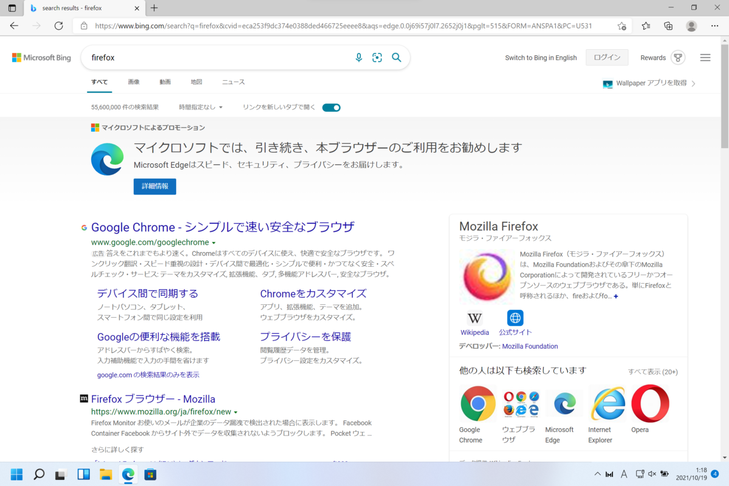Open the Mozilla Foundation developer link

(530, 346)
